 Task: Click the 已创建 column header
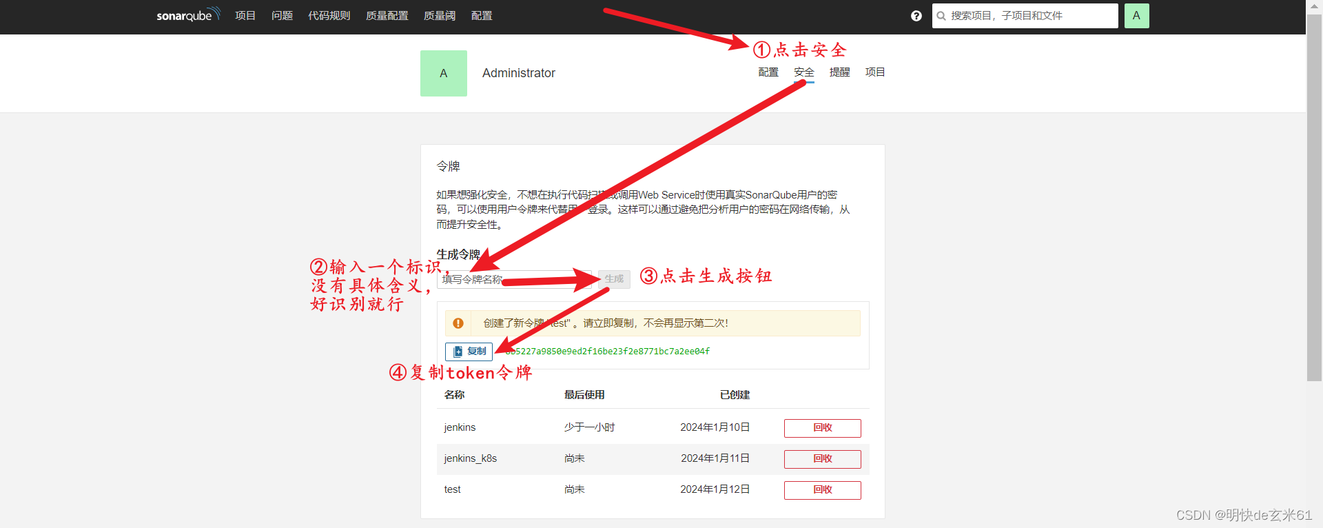click(735, 395)
